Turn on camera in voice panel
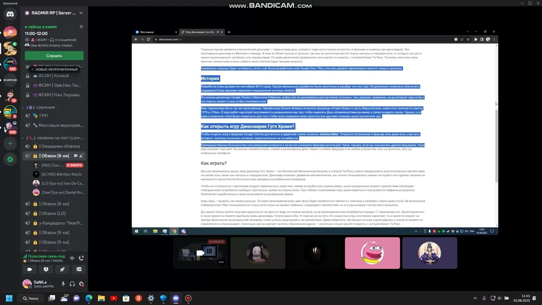Image resolution: width=542 pixels, height=305 pixels. [x=30, y=269]
